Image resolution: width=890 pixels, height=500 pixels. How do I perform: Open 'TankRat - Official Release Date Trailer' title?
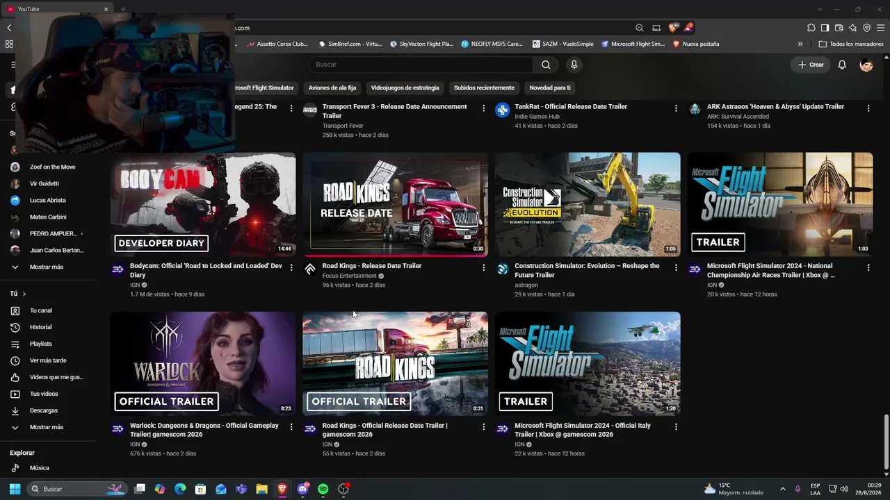[x=571, y=107]
